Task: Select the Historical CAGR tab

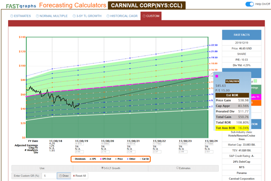Action: [122, 16]
